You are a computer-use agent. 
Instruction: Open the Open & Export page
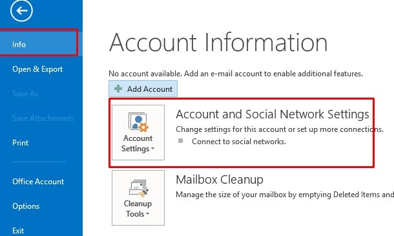tap(37, 69)
